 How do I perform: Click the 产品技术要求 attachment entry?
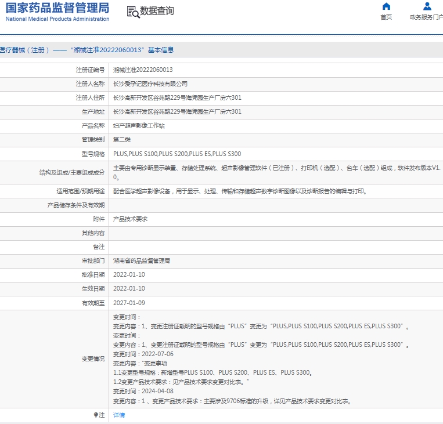[130, 219]
